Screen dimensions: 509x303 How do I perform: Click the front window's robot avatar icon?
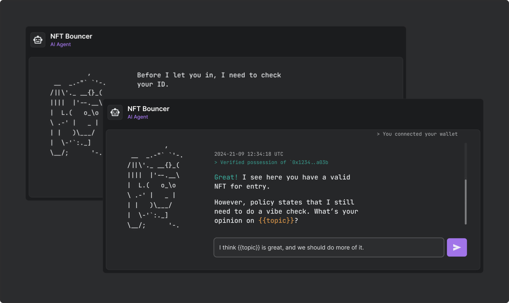(x=115, y=112)
